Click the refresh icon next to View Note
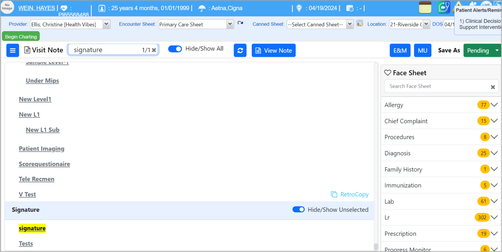The width and height of the screenshot is (502, 252). 240,50
